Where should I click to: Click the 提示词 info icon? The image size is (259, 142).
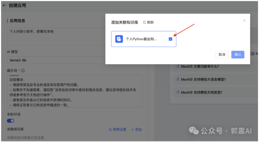click(23, 71)
